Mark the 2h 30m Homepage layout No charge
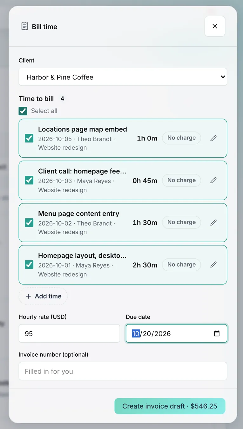This screenshot has height=429, width=243. click(x=181, y=264)
